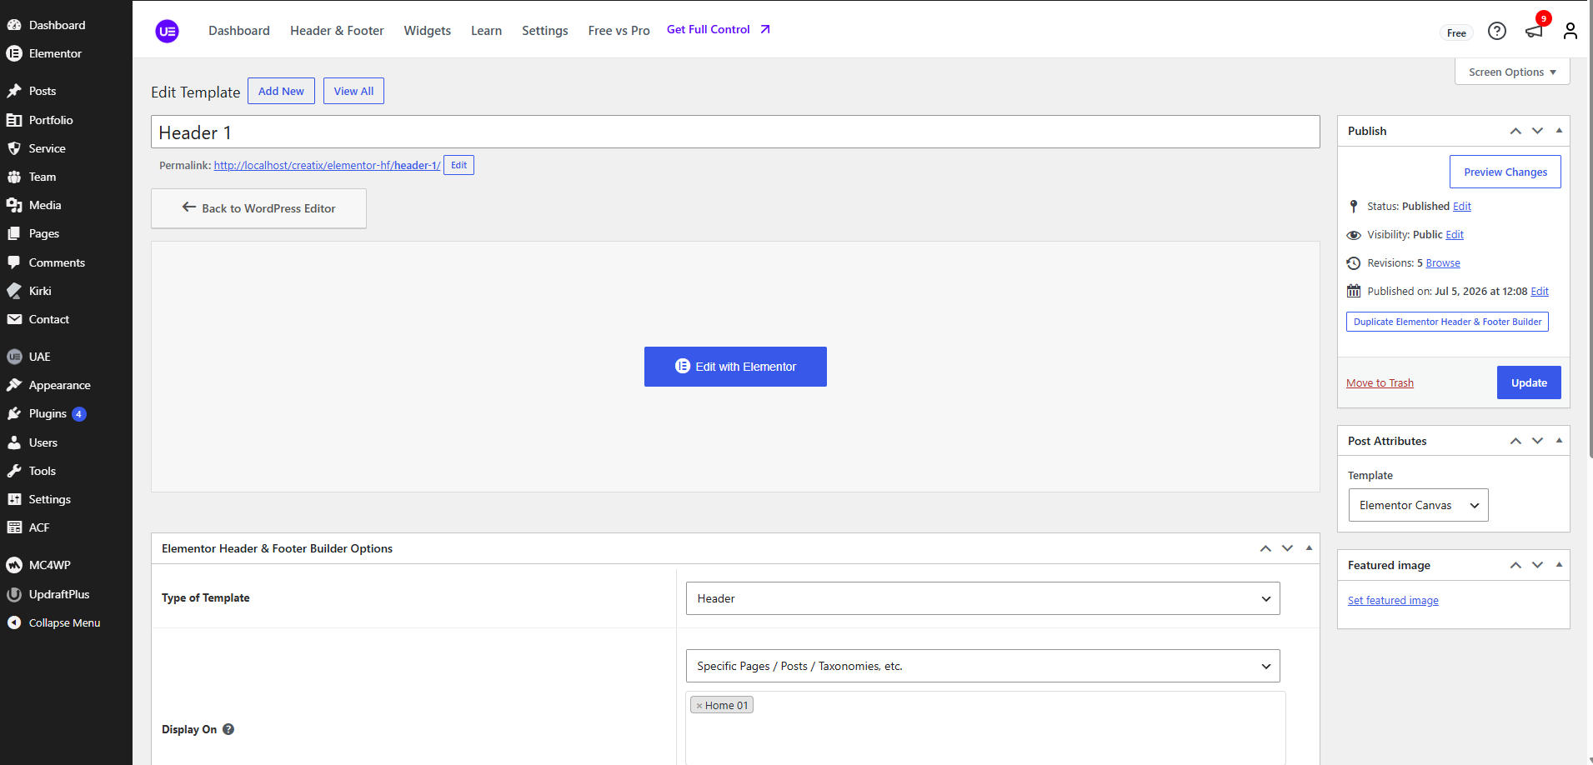Screen dimensions: 1593x765
Task: Click the UAE sidebar menu icon
Action: (x=14, y=357)
